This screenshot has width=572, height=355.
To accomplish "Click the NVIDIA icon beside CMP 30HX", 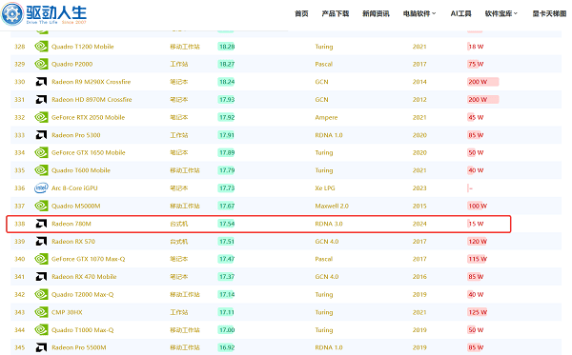I will (41, 312).
